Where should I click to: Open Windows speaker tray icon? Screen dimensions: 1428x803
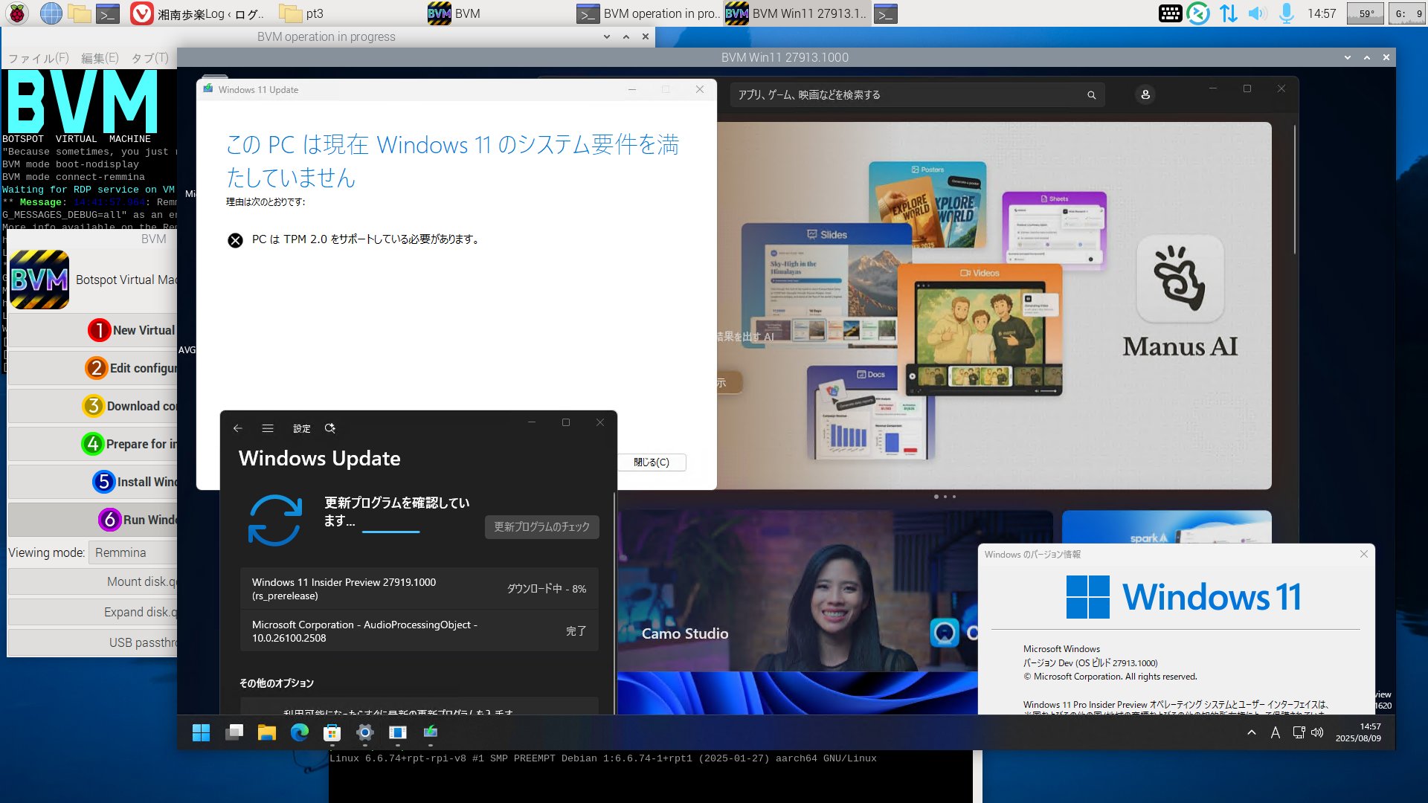click(1317, 732)
